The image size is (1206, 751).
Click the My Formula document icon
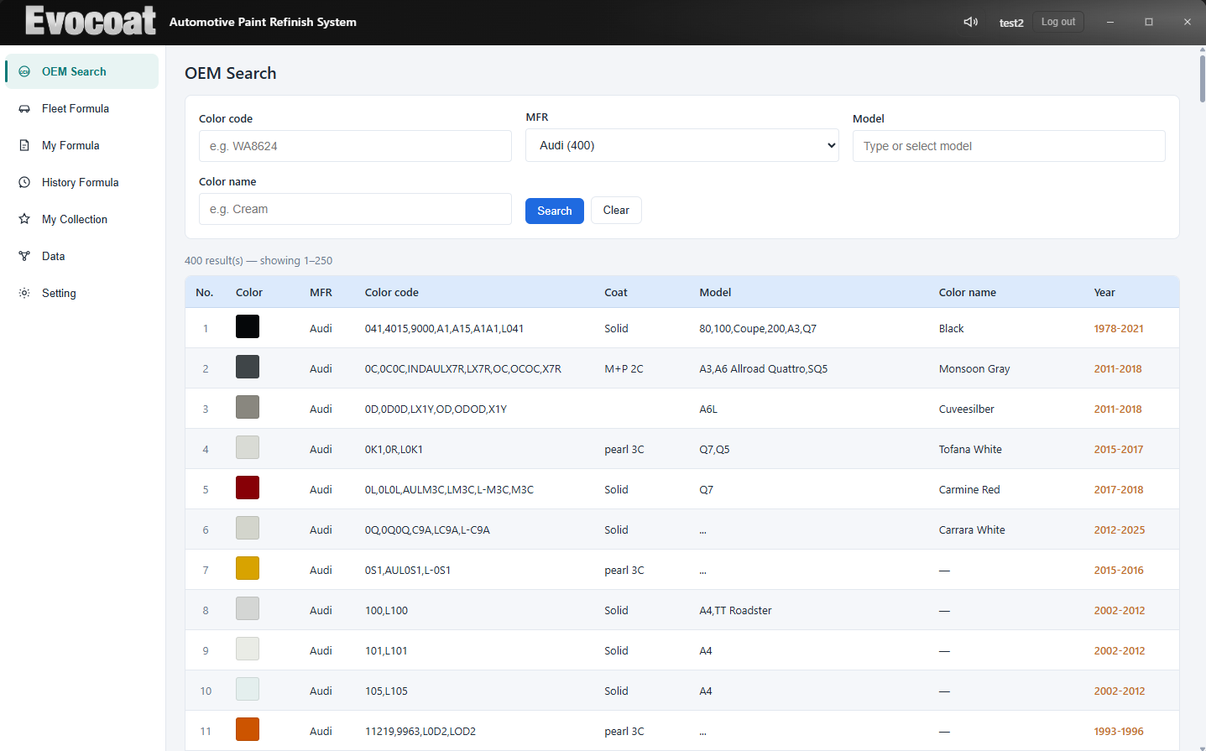click(x=24, y=145)
